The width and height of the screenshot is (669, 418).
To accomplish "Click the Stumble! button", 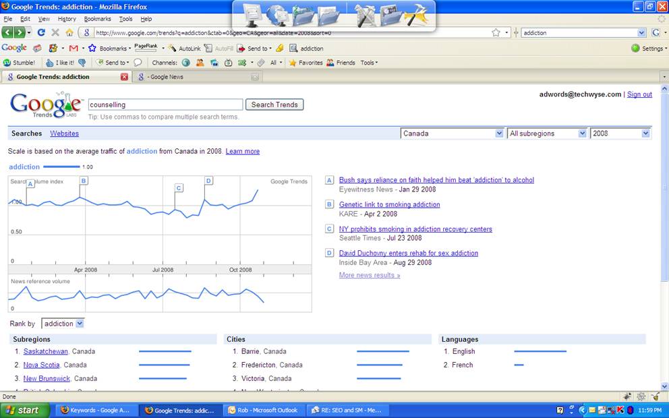I will click(x=19, y=62).
